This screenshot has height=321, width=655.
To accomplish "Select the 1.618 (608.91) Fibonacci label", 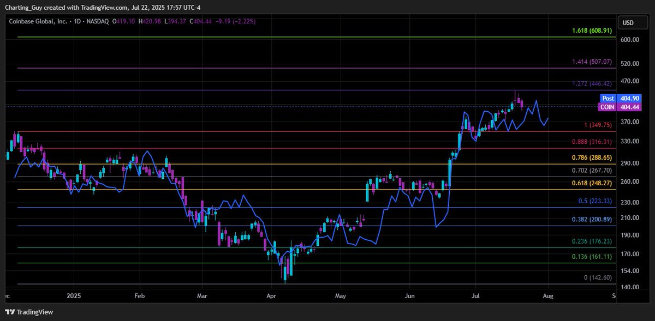I will click(591, 32).
